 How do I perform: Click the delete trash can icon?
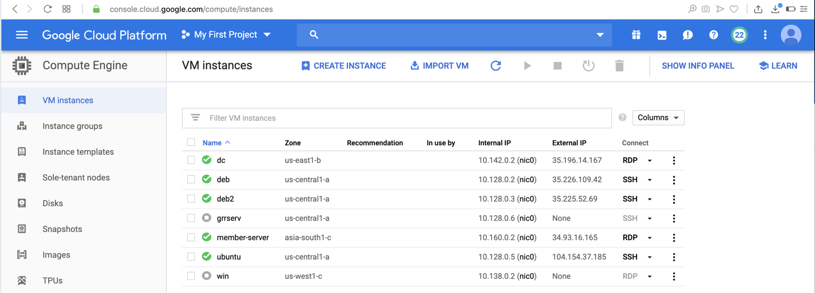pos(619,66)
